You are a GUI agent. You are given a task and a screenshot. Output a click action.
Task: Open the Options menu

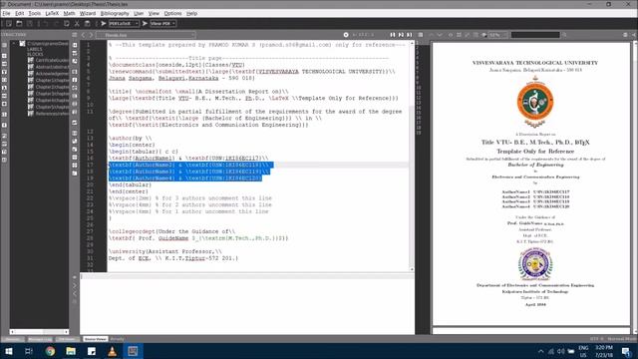[x=172, y=13]
